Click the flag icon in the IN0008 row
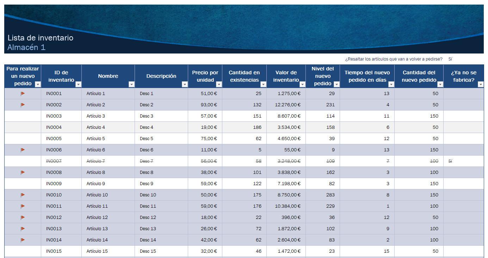 click(x=23, y=172)
